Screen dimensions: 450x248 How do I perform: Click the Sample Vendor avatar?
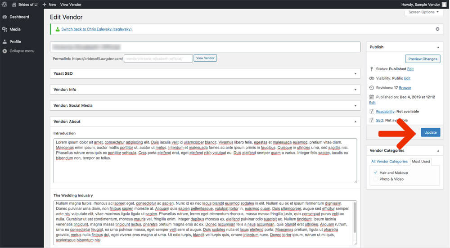click(x=444, y=4)
